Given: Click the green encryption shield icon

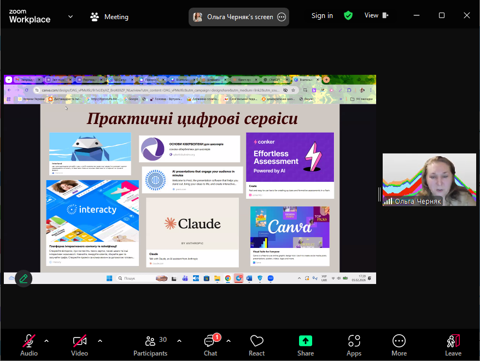Looking at the screenshot, I should 348,15.
